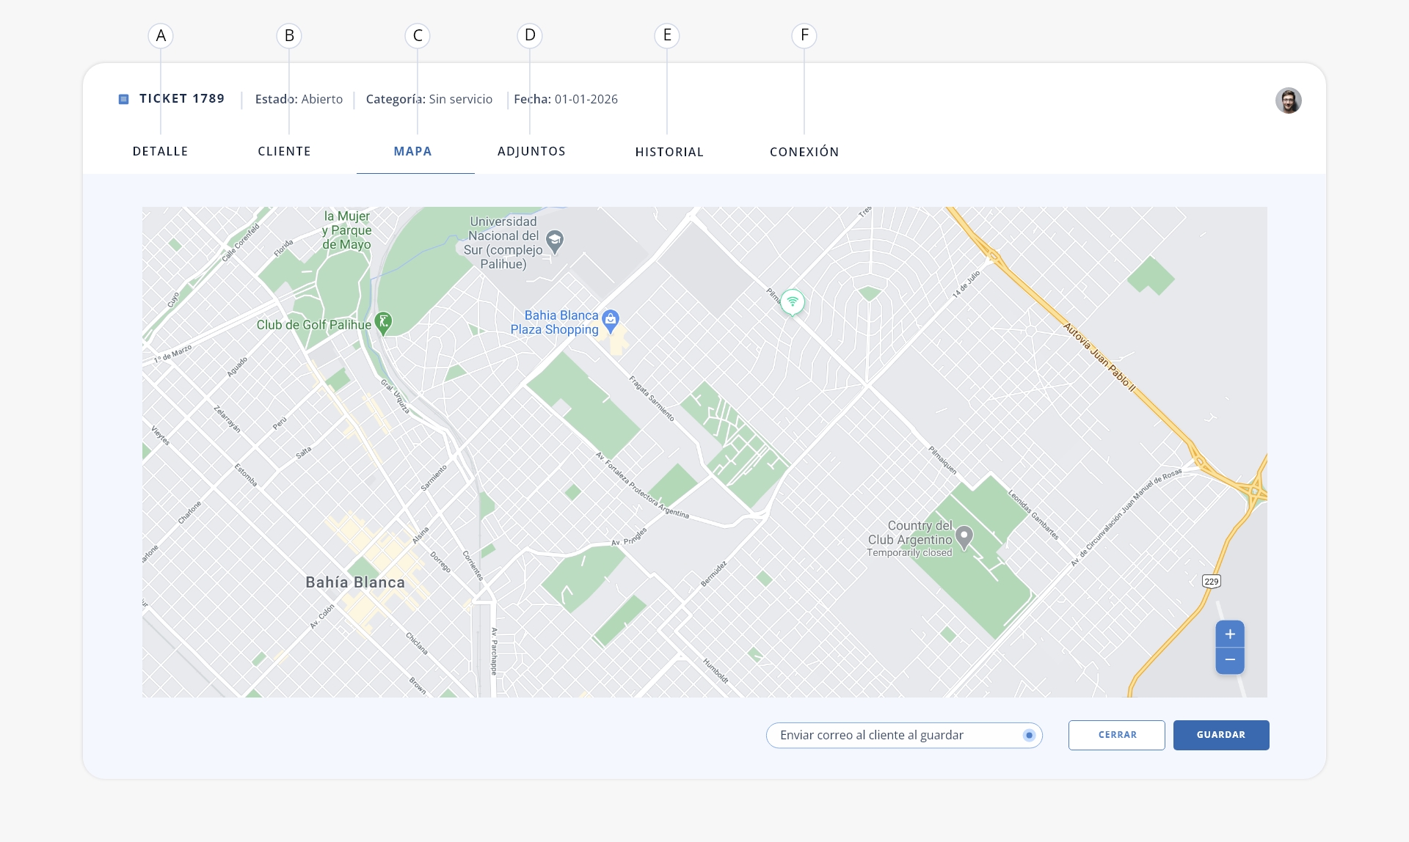Zoom out with the map minus button
The height and width of the screenshot is (842, 1409).
pos(1230,660)
